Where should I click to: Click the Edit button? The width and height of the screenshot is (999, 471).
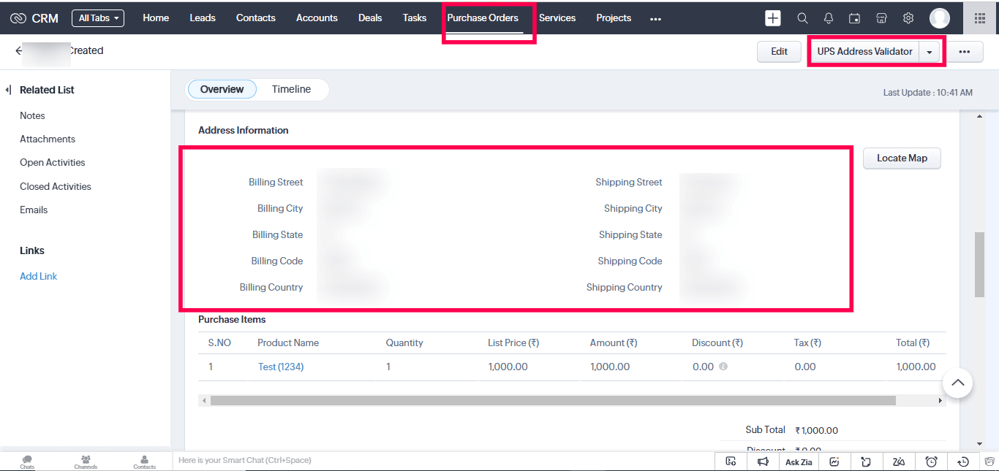click(x=780, y=51)
